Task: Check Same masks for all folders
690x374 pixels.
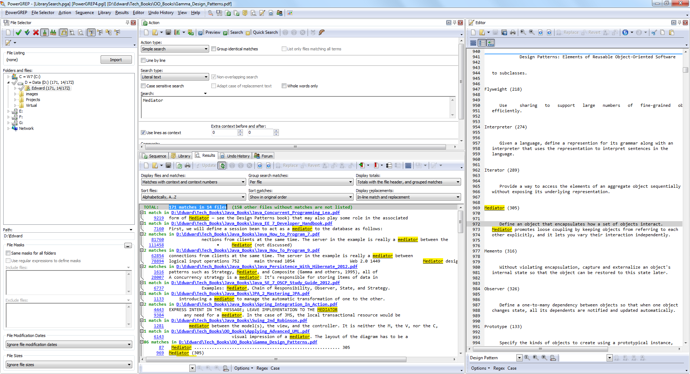Action: pyautogui.click(x=8, y=253)
